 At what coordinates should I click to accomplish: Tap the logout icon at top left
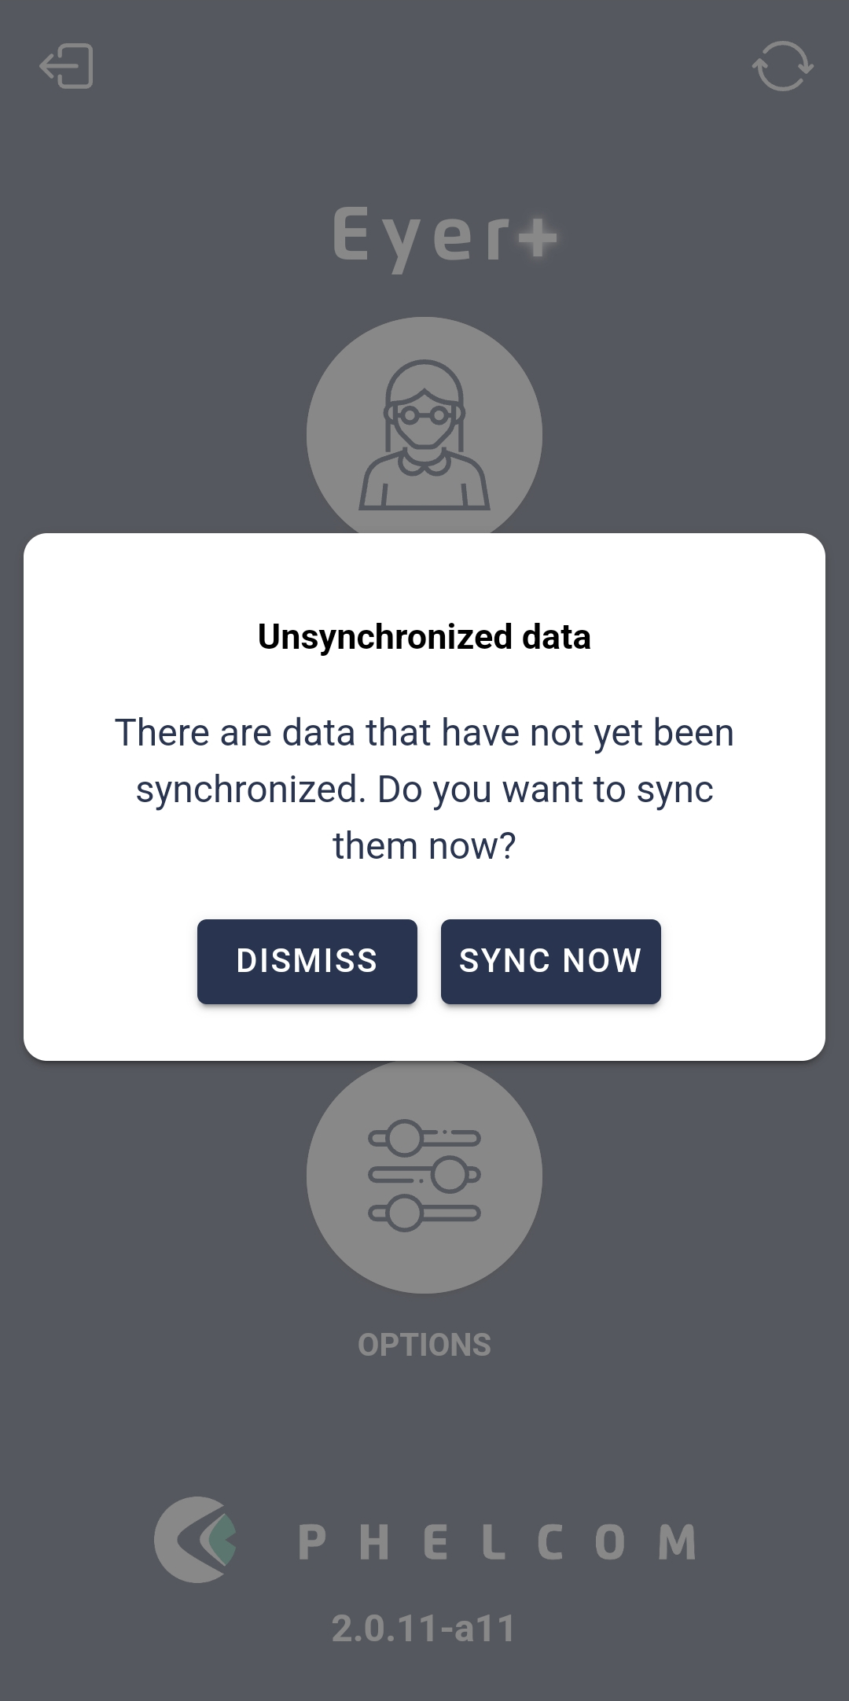point(67,66)
